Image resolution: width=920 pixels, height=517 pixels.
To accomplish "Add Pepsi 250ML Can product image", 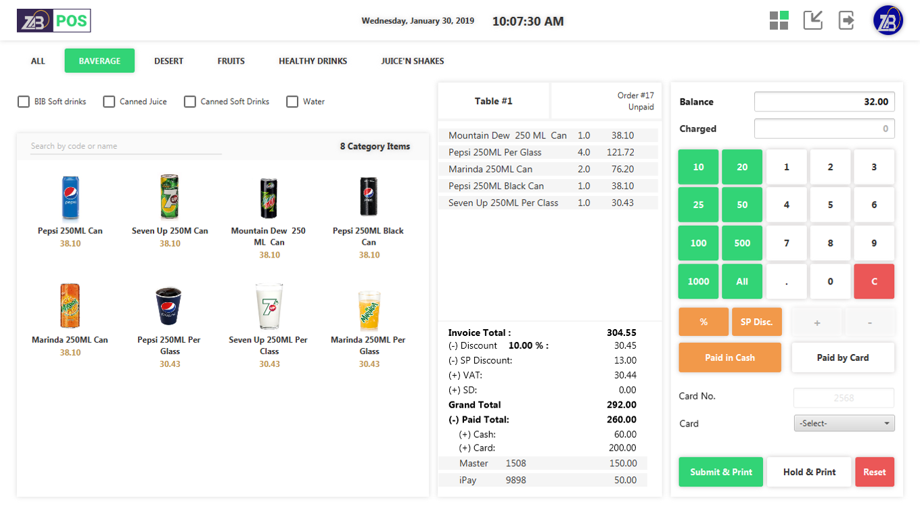I will coord(70,198).
